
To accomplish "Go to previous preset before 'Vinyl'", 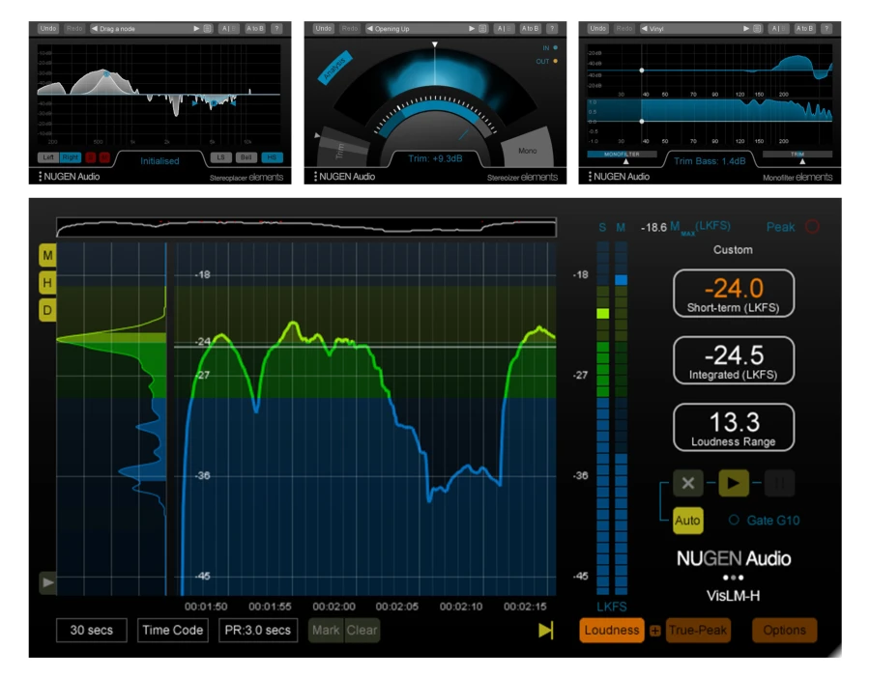I will tap(644, 28).
